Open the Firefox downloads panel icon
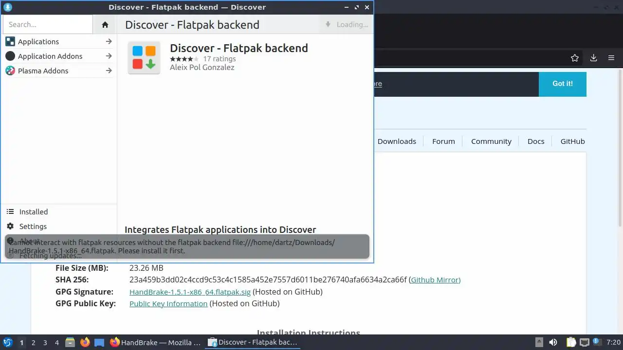623x350 pixels. [593, 58]
